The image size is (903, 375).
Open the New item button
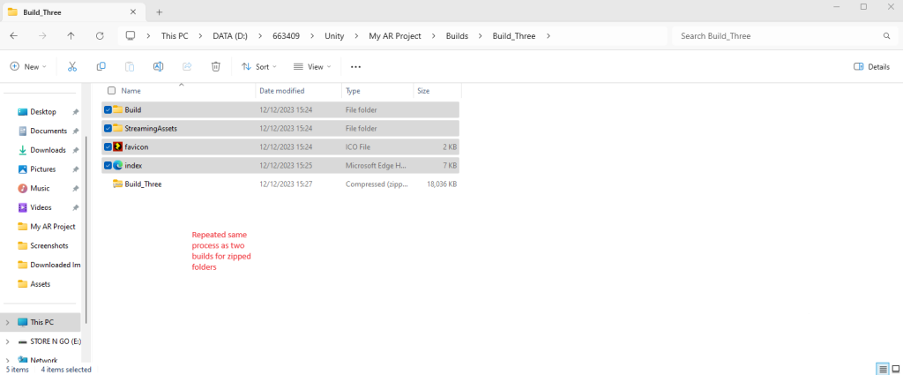click(x=26, y=66)
